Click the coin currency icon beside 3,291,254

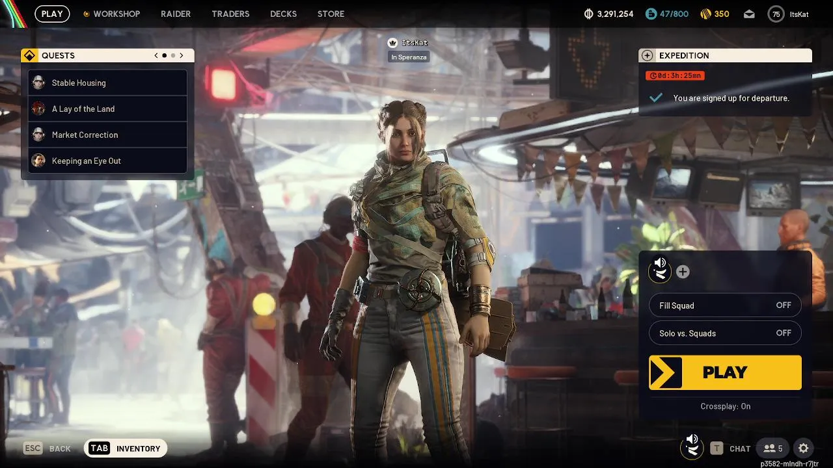589,14
